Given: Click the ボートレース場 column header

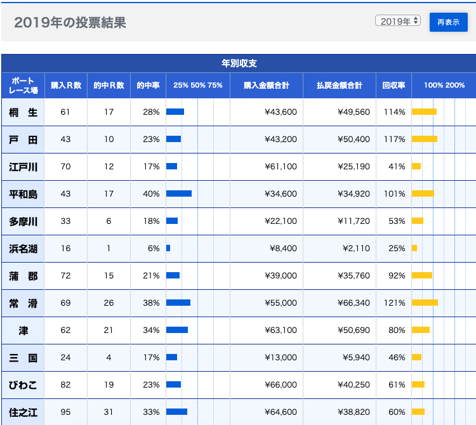Looking at the screenshot, I should point(23,86).
